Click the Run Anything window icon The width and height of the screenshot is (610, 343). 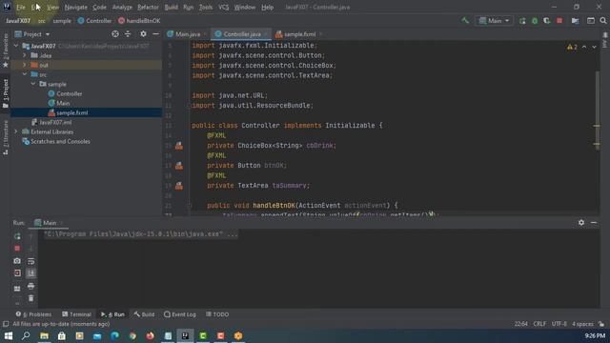coord(591,21)
